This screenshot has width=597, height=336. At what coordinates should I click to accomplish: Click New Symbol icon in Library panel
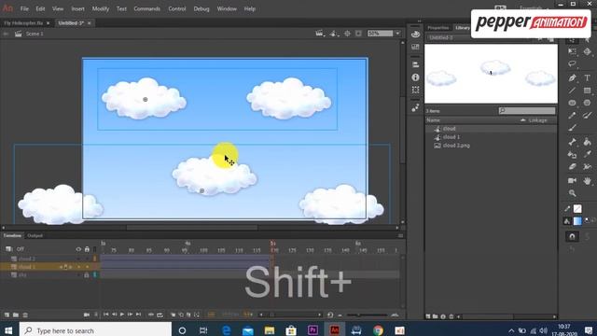click(428, 316)
